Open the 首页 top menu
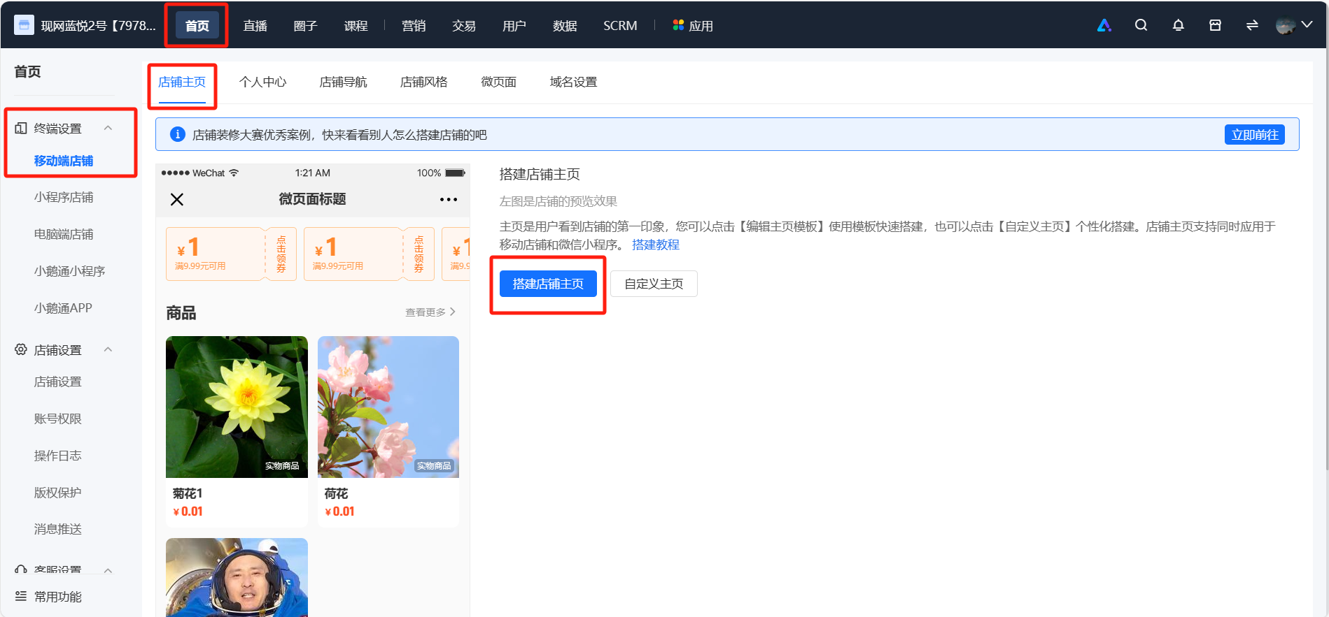This screenshot has width=1329, height=617. tap(197, 25)
